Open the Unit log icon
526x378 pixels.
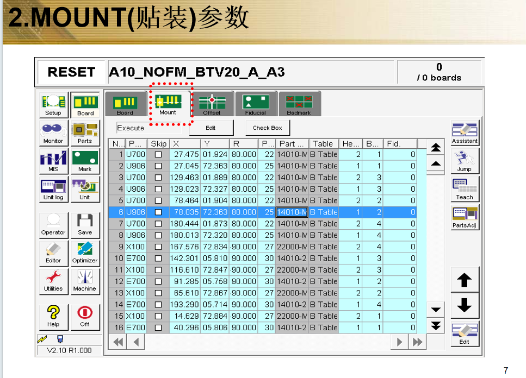pos(53,190)
